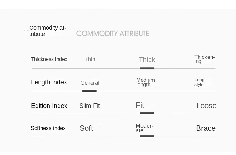Select the General length option
The width and height of the screenshot is (236, 155).
[90, 83]
